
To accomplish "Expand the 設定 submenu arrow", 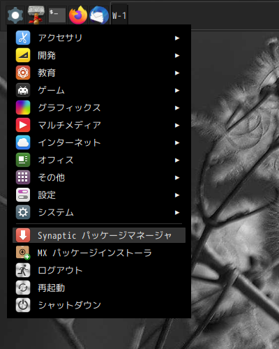I will (x=177, y=195).
